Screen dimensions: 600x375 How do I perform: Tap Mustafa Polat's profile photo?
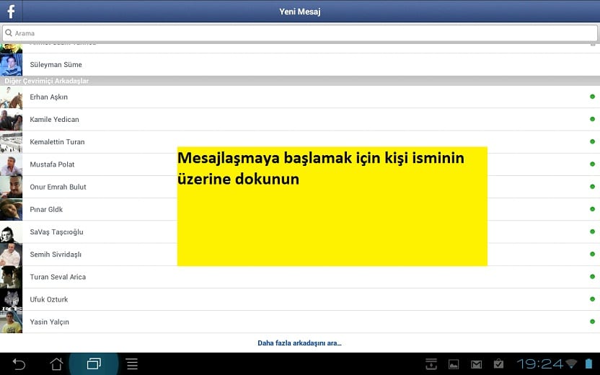11,164
